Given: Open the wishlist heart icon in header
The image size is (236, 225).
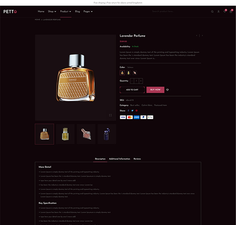Looking at the screenshot, I should pyautogui.click(x=225, y=12).
